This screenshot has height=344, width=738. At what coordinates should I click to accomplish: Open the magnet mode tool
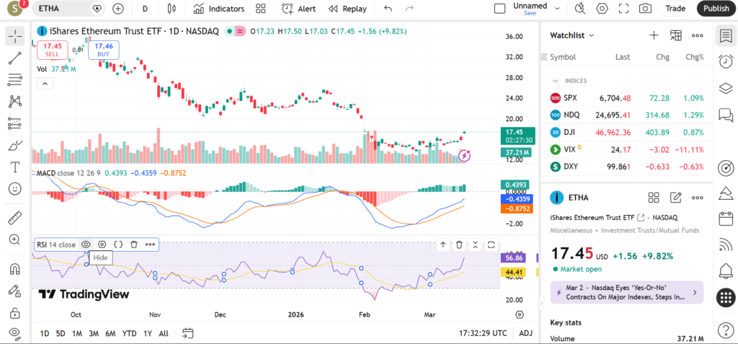pyautogui.click(x=14, y=270)
